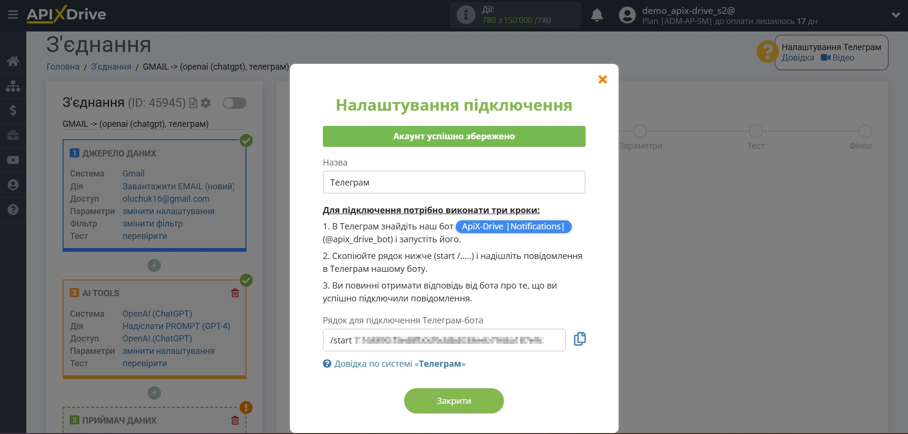Open oluchuk16@gmail.com access link

coord(166,199)
